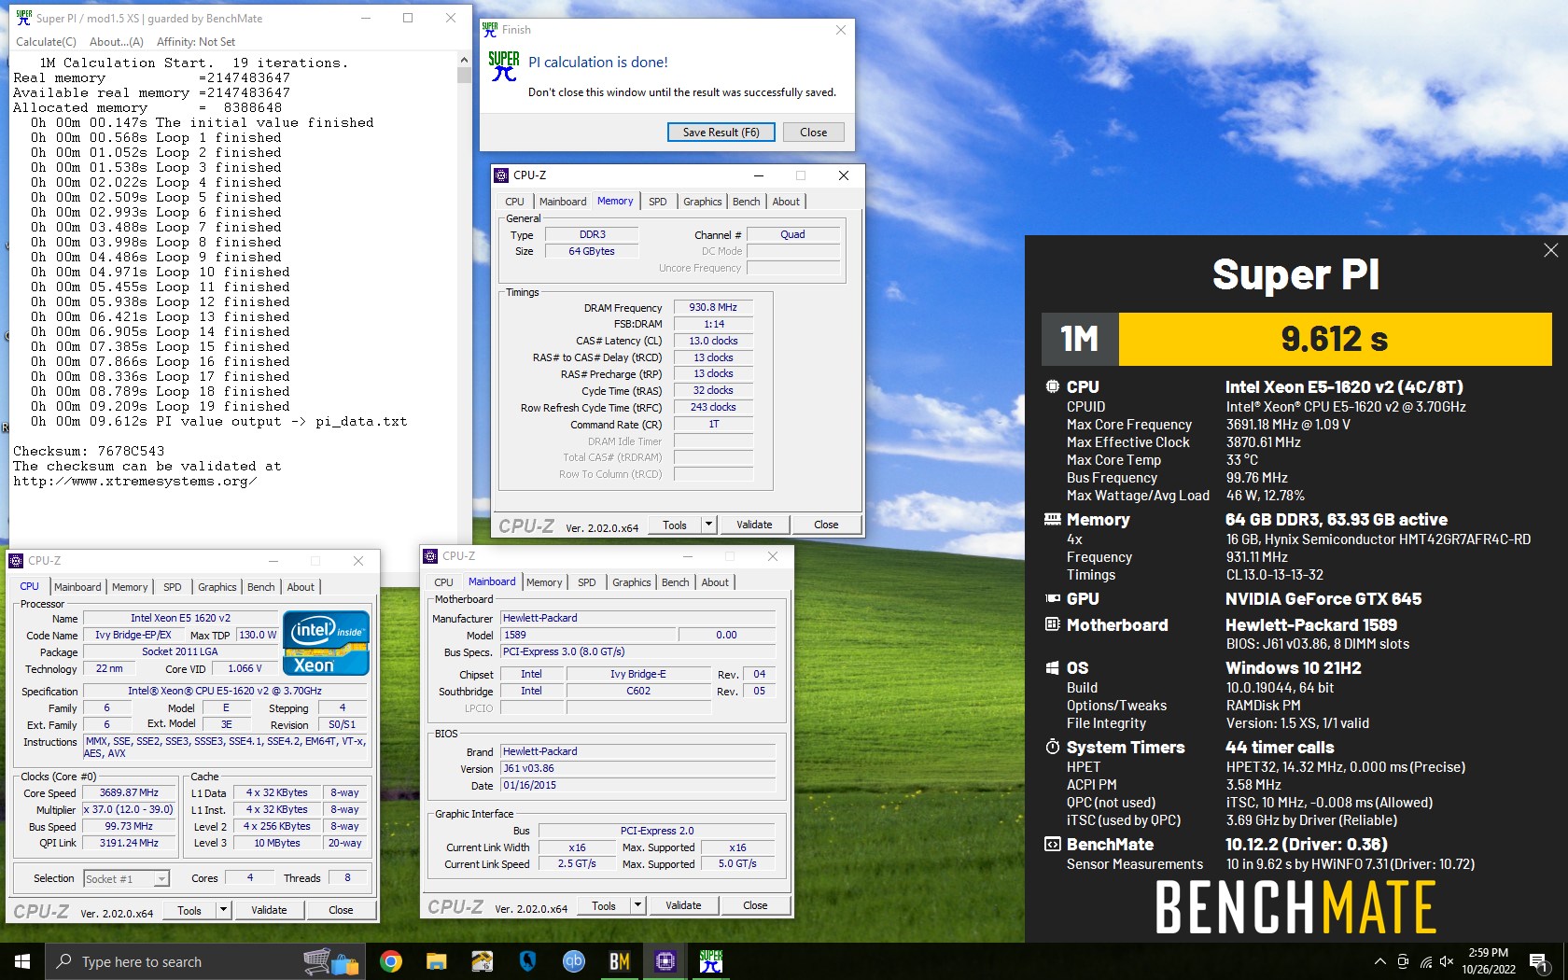
Task: Open About tab in Mainboard CPU-Z window
Action: [x=715, y=582]
